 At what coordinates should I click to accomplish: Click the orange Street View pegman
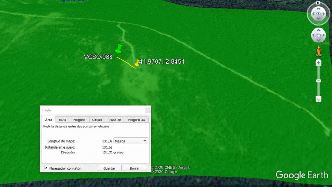click(318, 51)
